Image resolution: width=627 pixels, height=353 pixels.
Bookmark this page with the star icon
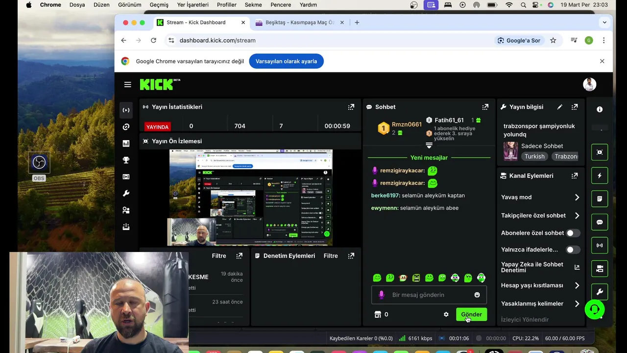click(x=553, y=41)
